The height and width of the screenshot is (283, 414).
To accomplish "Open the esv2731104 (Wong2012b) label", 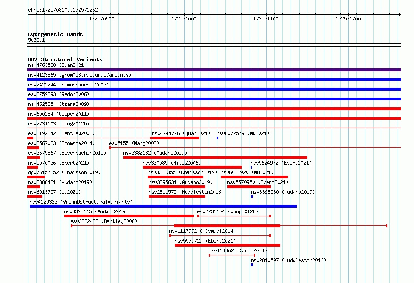I will (x=227, y=211).
